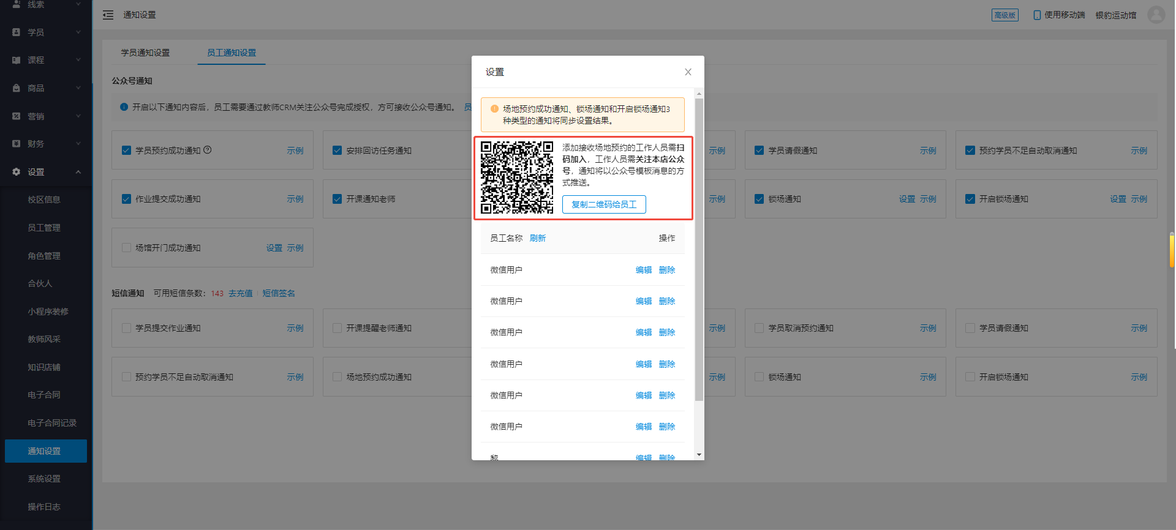Viewport: 1176px width, 530px height.
Task: Open 校区信息 in sidebar
Action: point(44,200)
